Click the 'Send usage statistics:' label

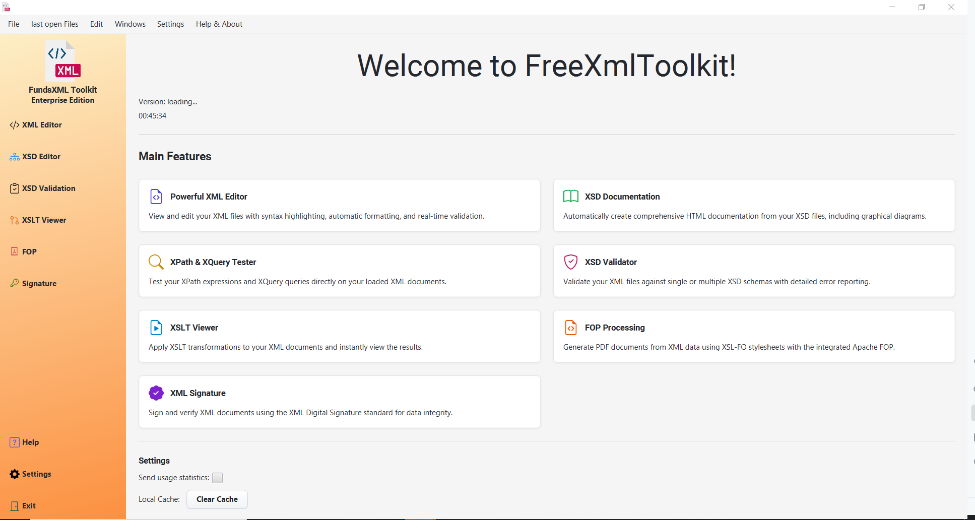point(174,478)
